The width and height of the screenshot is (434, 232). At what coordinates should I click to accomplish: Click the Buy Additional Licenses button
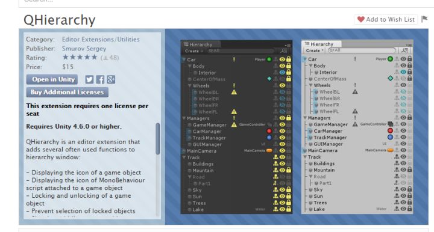click(68, 92)
